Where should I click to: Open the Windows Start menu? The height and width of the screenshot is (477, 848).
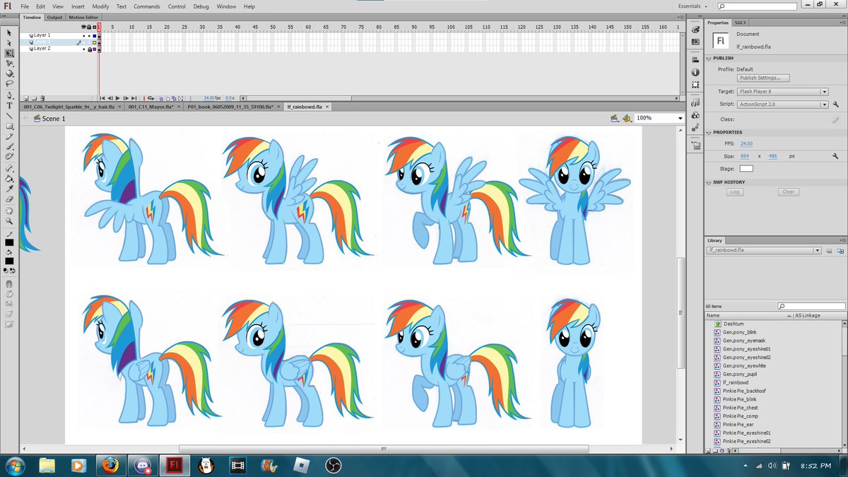point(14,465)
